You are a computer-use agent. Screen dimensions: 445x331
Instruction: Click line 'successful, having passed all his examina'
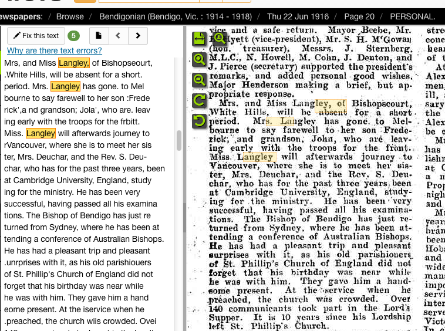pos(80,204)
